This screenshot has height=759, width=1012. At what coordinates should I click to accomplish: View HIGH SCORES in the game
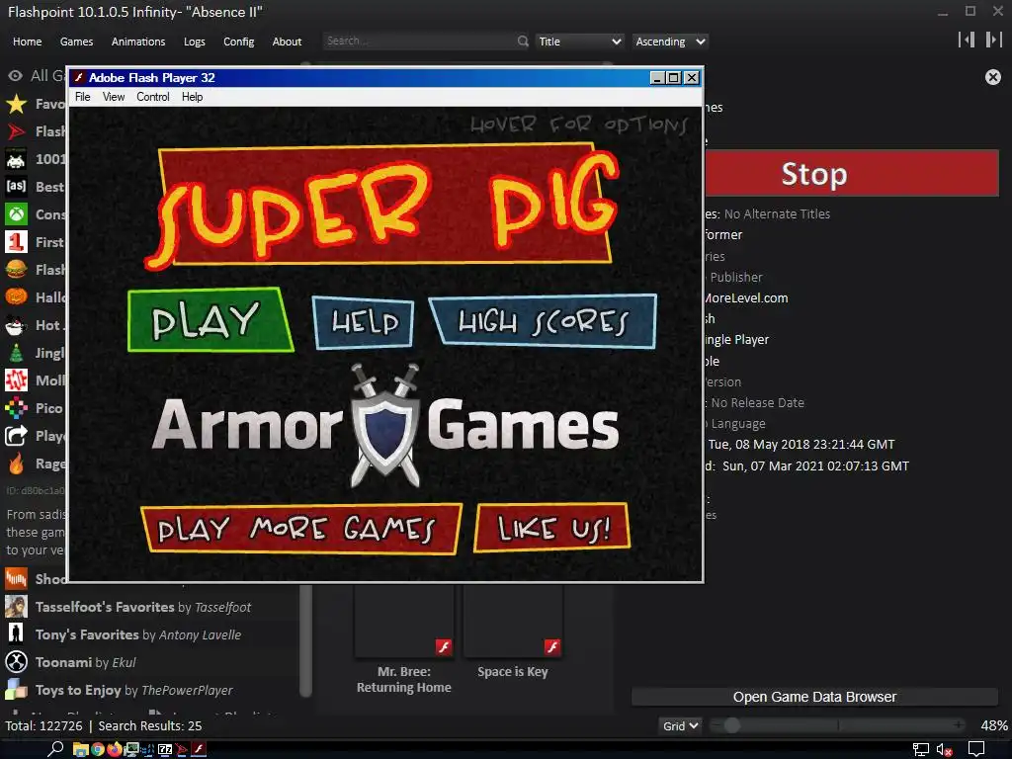click(x=544, y=321)
